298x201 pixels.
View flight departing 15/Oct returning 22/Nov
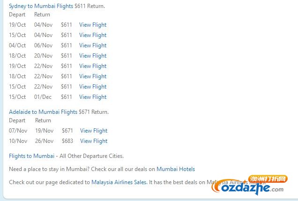tap(93, 87)
